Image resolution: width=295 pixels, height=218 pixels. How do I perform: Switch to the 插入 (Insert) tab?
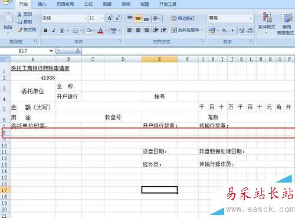[42, 4]
